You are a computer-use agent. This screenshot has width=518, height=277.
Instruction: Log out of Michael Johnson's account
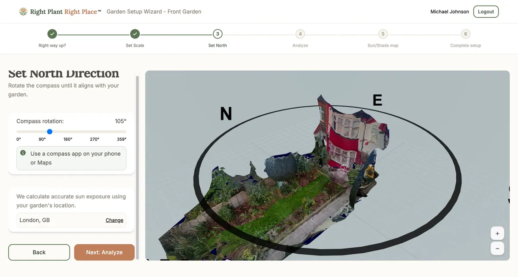(x=486, y=11)
